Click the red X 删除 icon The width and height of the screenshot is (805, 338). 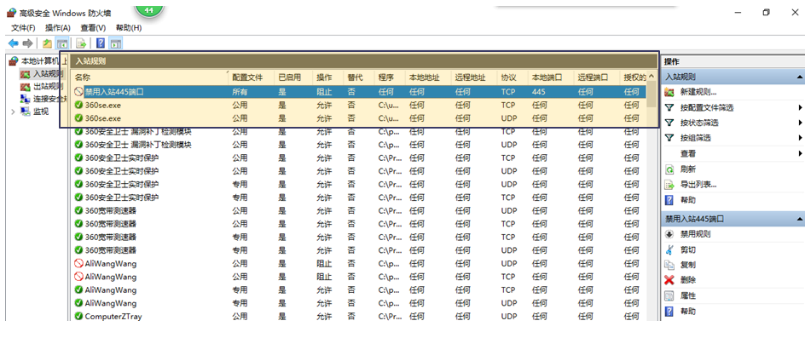coord(669,280)
